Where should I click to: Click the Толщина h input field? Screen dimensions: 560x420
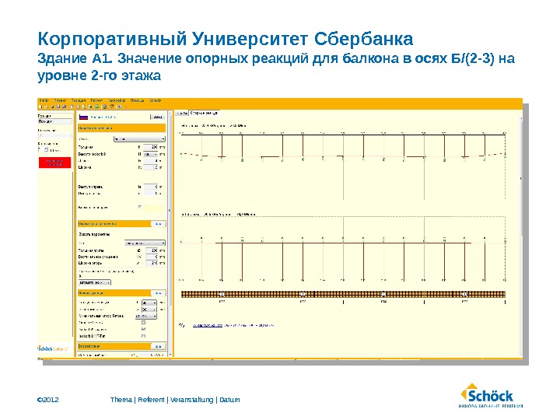150,147
